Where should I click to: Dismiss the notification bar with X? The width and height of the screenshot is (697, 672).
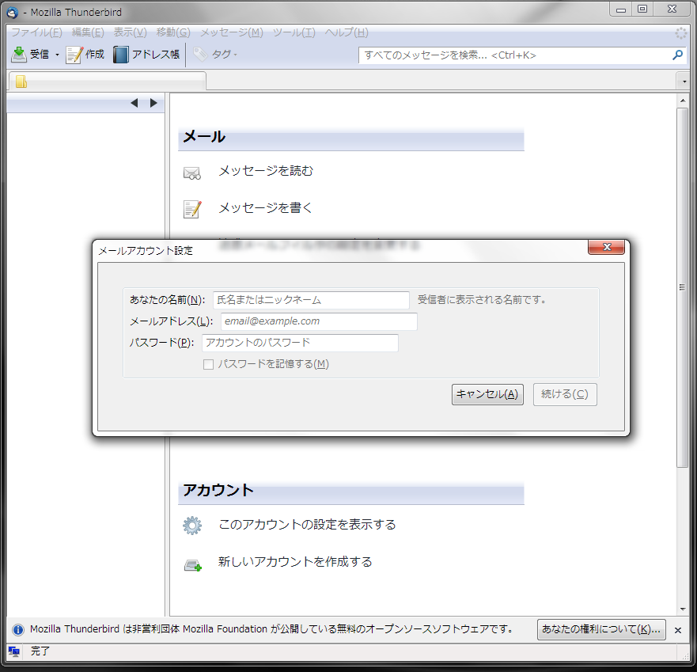pyautogui.click(x=678, y=630)
